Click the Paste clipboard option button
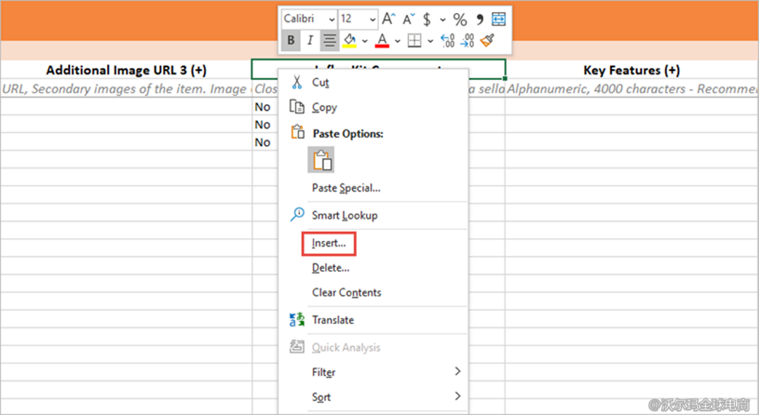This screenshot has height=415, width=759. pyautogui.click(x=321, y=160)
